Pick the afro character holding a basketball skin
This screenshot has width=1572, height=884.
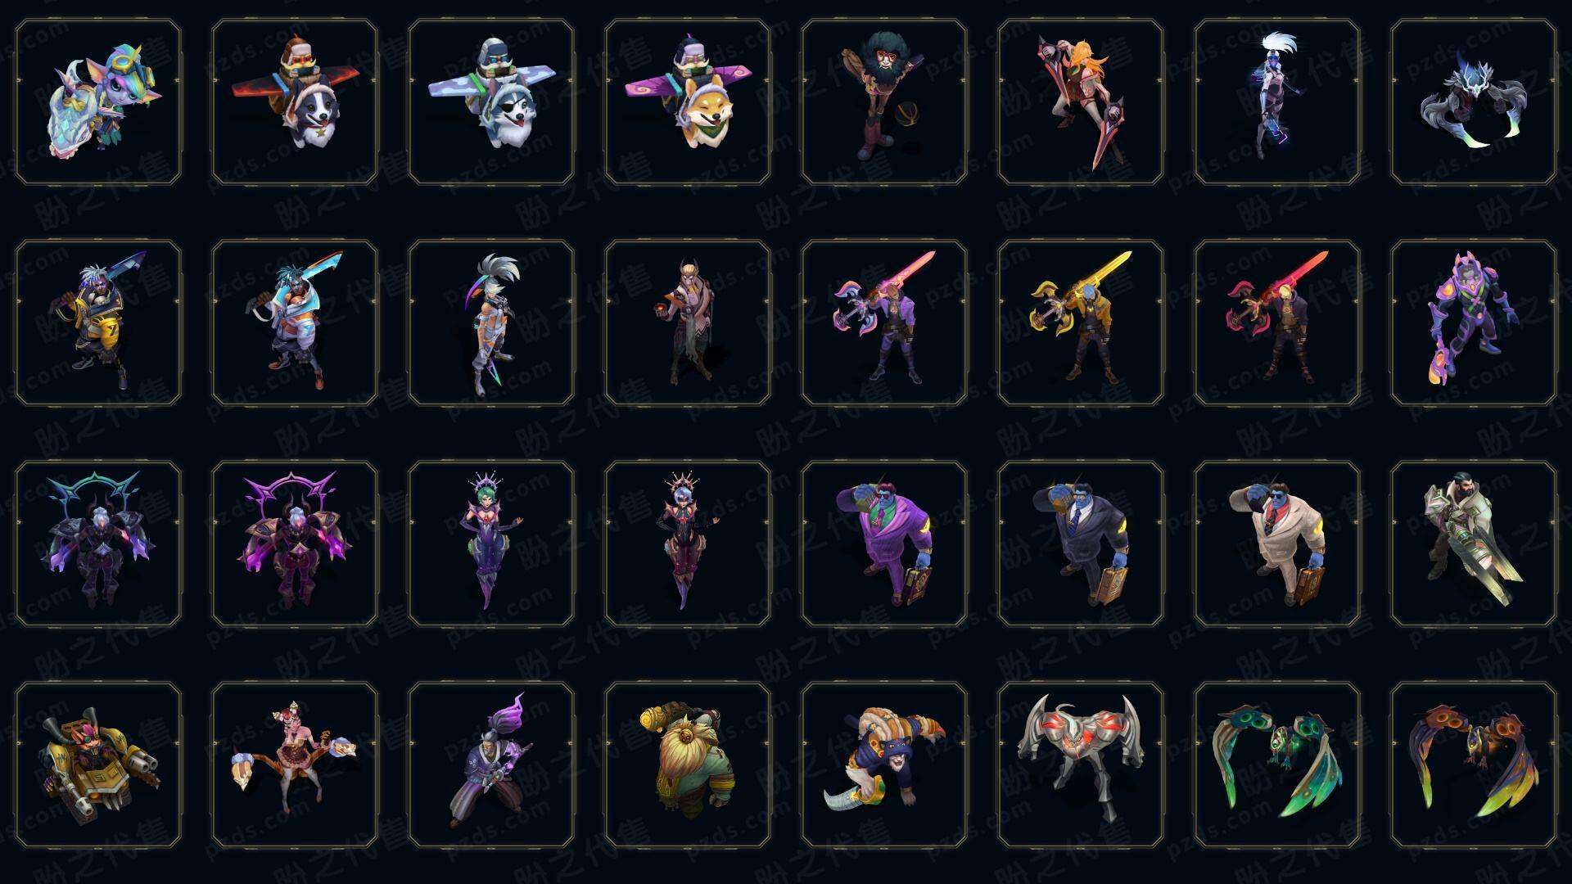[884, 102]
